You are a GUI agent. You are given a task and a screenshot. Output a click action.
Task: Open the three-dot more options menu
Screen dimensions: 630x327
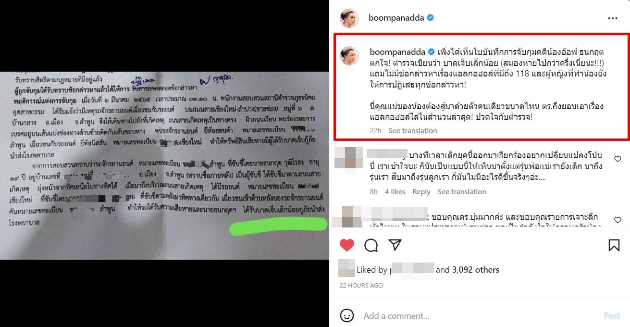point(612,18)
